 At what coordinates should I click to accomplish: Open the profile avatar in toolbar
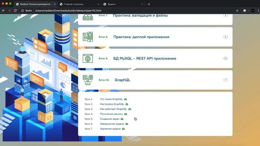(x=253, y=11)
